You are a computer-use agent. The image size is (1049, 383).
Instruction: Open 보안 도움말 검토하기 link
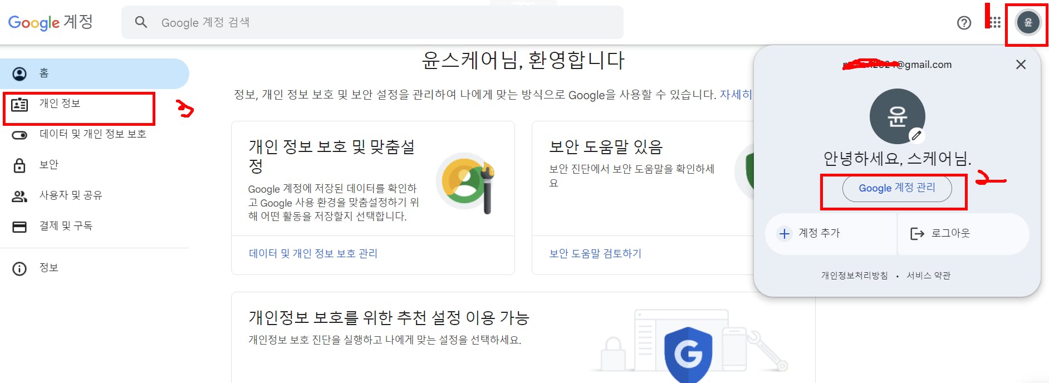click(x=595, y=254)
